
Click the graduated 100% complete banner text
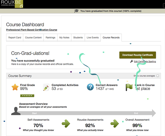pyautogui.click(x=111, y=11)
